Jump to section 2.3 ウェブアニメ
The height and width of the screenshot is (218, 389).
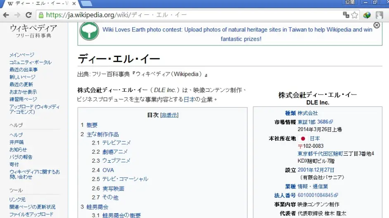116,161
